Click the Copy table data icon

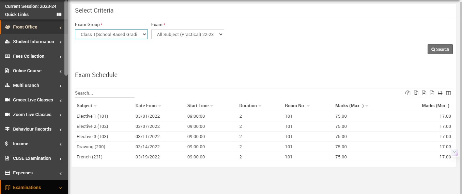(408, 93)
